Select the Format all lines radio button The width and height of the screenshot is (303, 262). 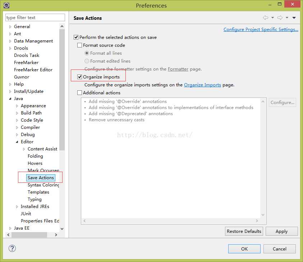tap(87, 53)
